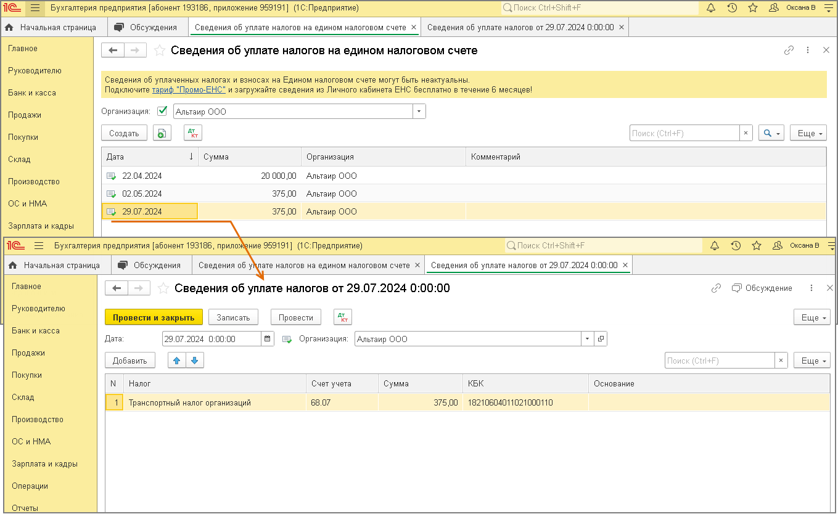
Task: Click the Дата input field showing 29.07.2024
Action: 212,339
